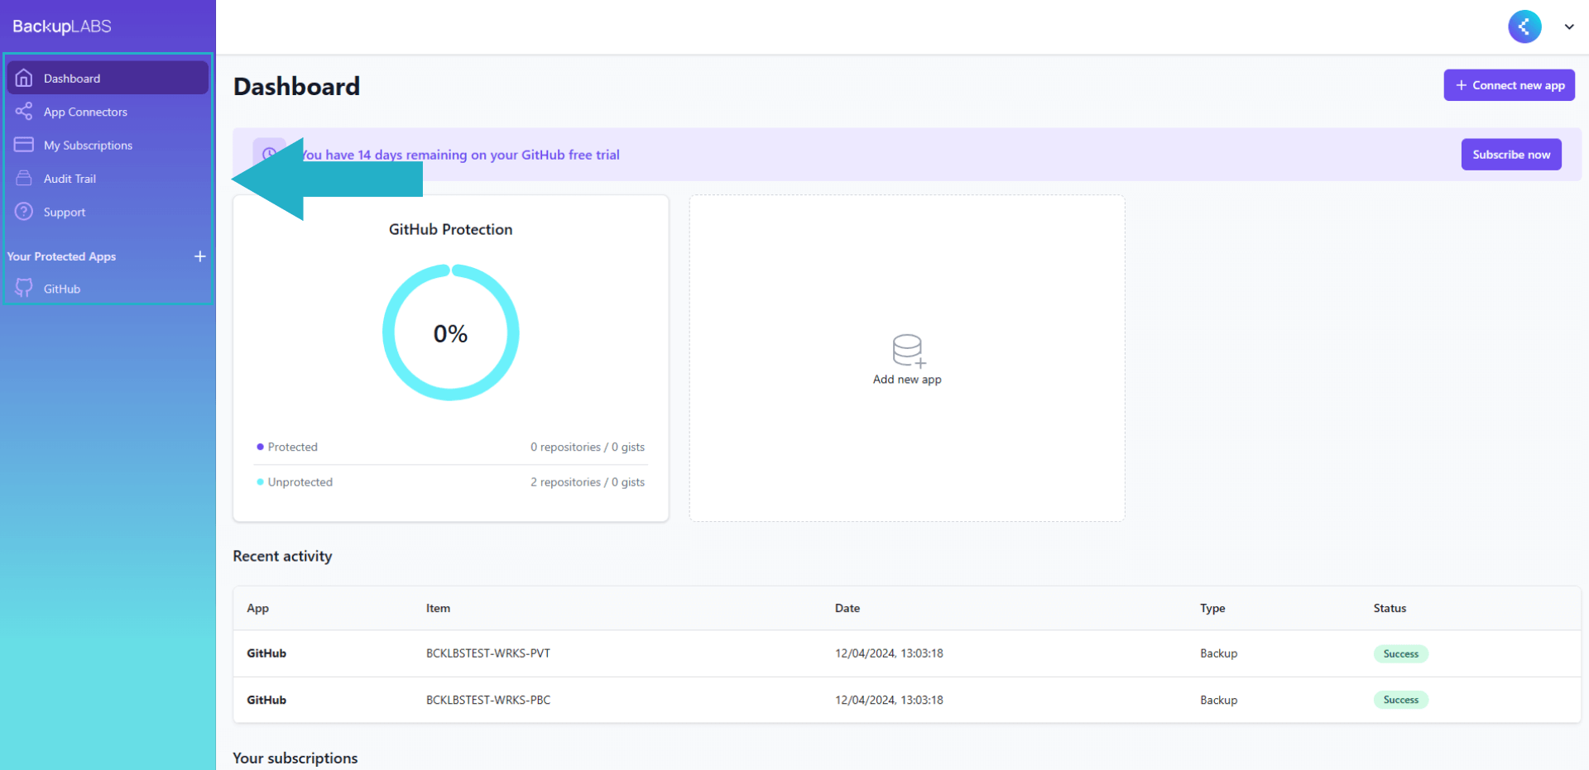
Task: Click GitHub cell in BCKLBSTEST-WRKS-PVT row
Action: point(266,653)
